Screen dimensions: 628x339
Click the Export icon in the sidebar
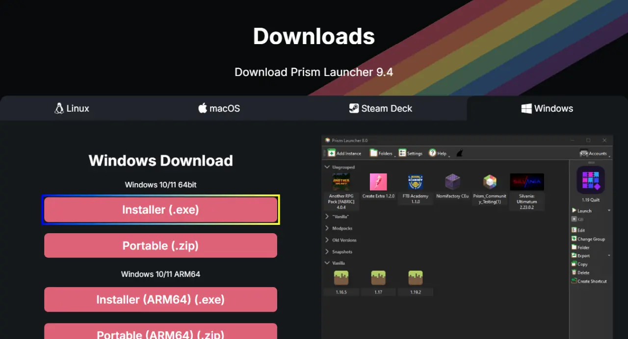[x=574, y=256]
